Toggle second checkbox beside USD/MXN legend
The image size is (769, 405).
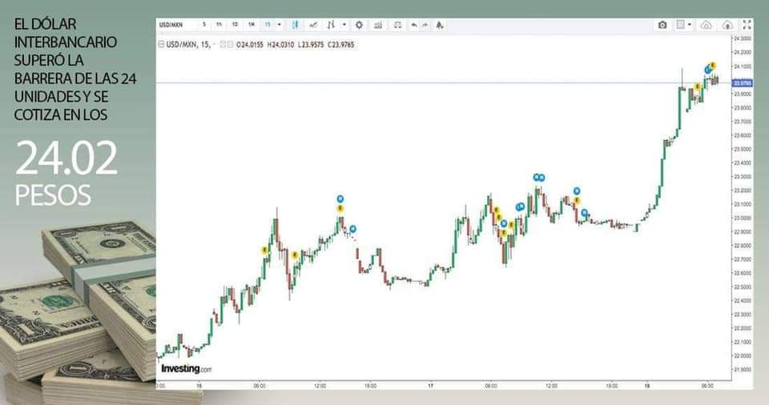click(x=230, y=44)
